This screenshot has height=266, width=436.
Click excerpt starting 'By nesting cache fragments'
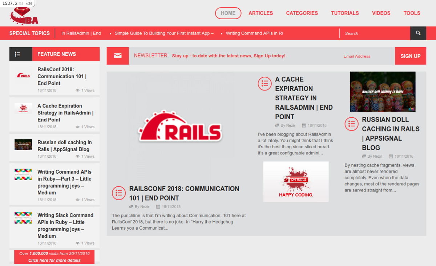[x=382, y=178]
